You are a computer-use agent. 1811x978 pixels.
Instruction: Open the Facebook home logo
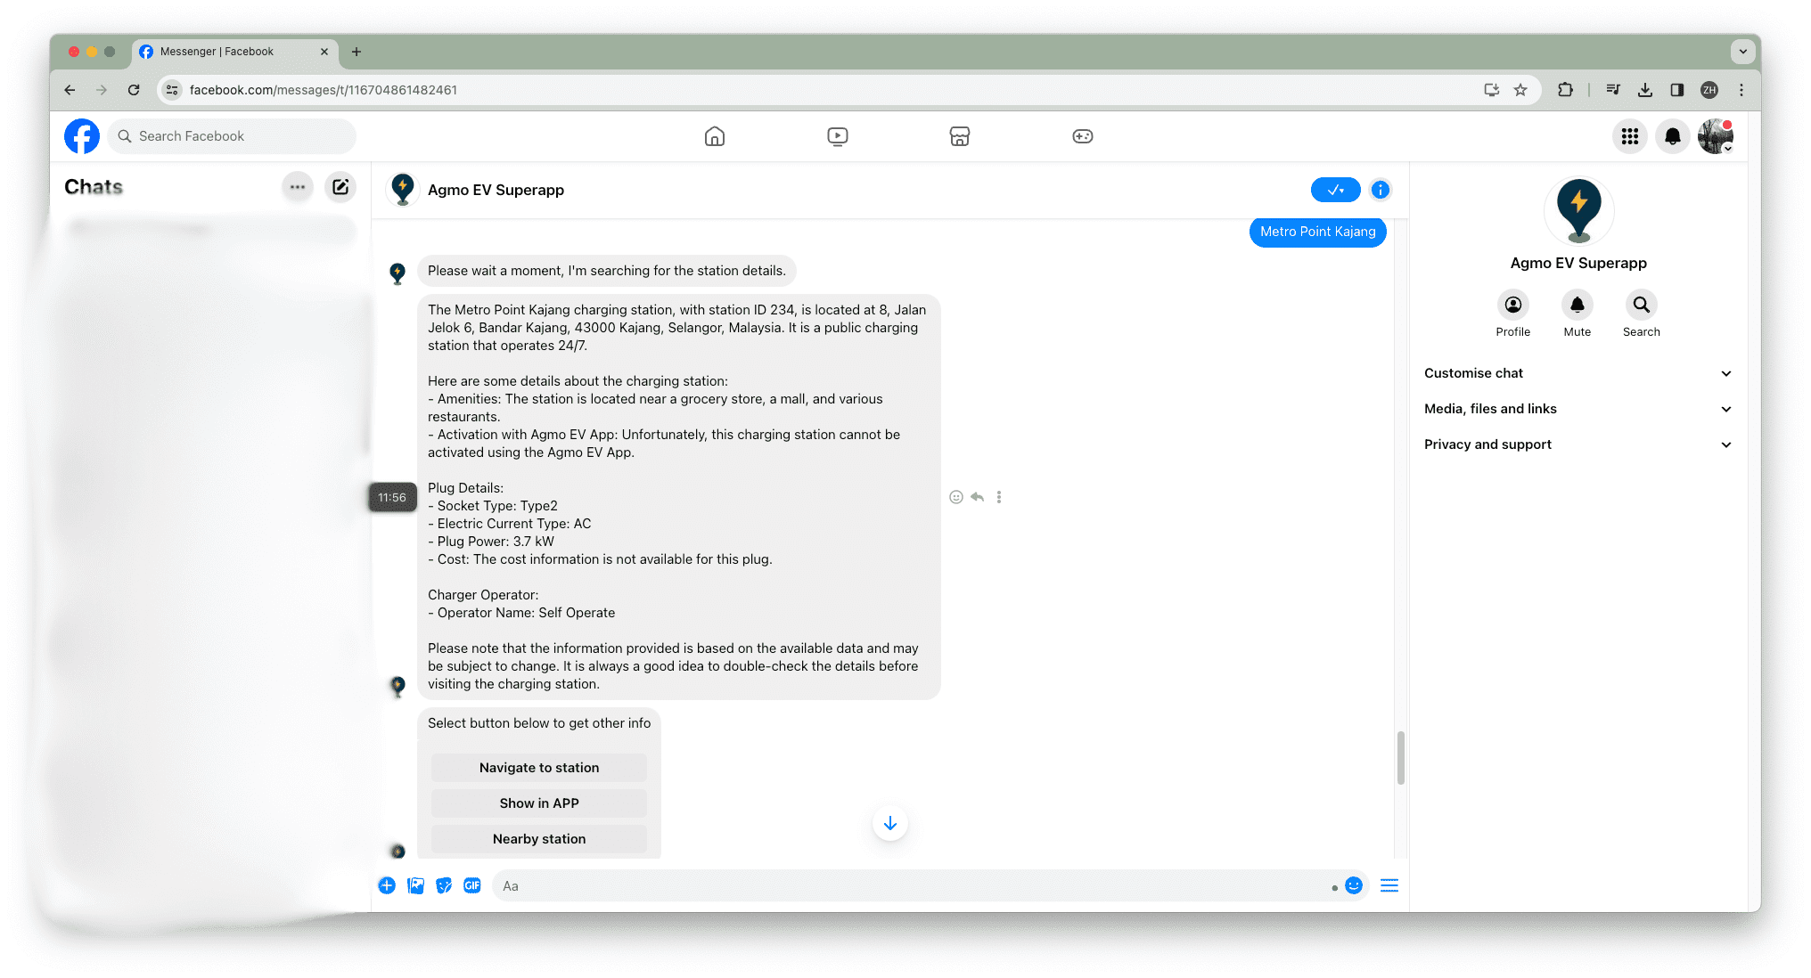[82, 136]
